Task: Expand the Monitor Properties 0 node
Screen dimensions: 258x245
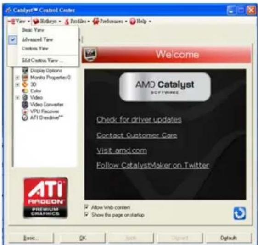Action: point(17,78)
